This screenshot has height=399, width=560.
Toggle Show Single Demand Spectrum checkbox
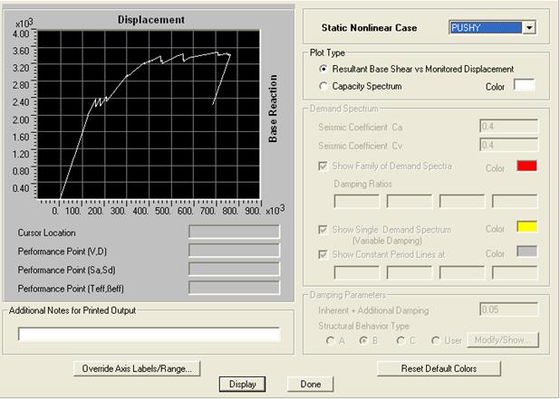(x=324, y=230)
